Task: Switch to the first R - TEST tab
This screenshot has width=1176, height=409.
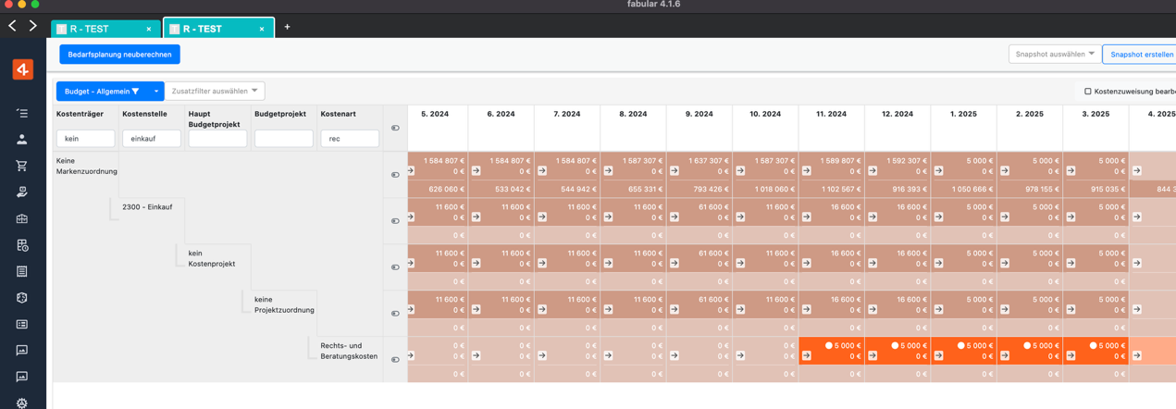Action: point(103,29)
